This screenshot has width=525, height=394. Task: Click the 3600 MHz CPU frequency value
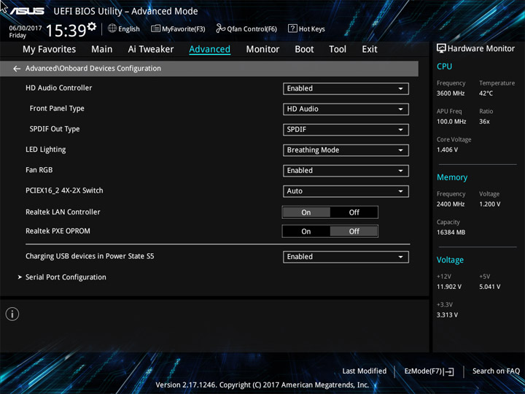(x=451, y=93)
